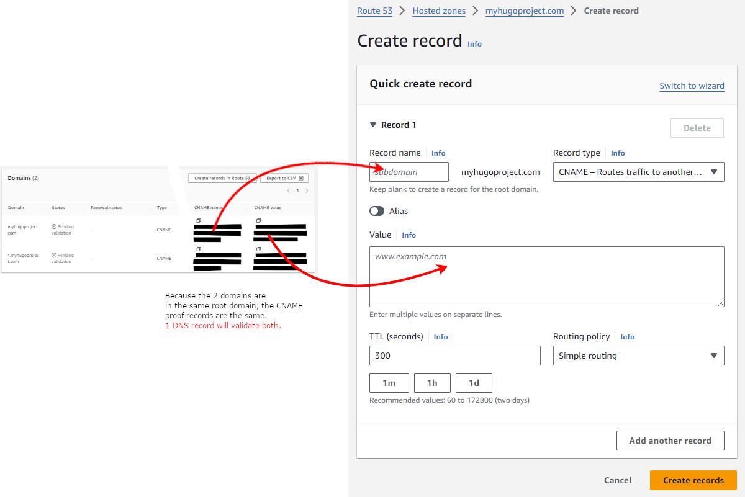Click Add another record button

point(670,441)
